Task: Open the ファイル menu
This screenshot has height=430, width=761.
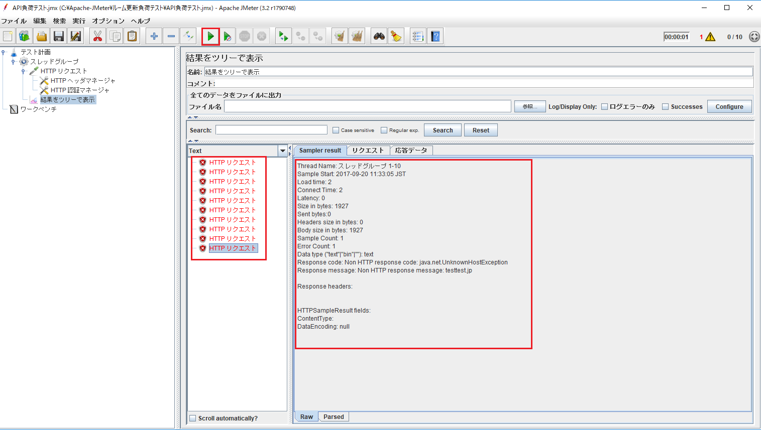Action: coord(14,21)
